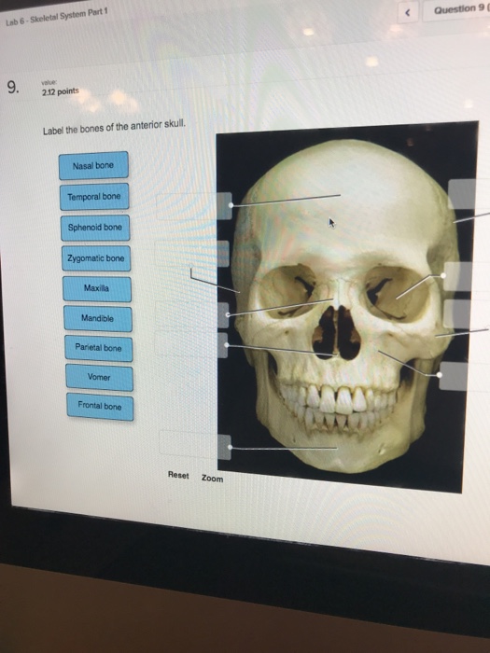Click the right drop box pointing to the upper jaw
This screenshot has width=490, height=653.
pos(465,376)
